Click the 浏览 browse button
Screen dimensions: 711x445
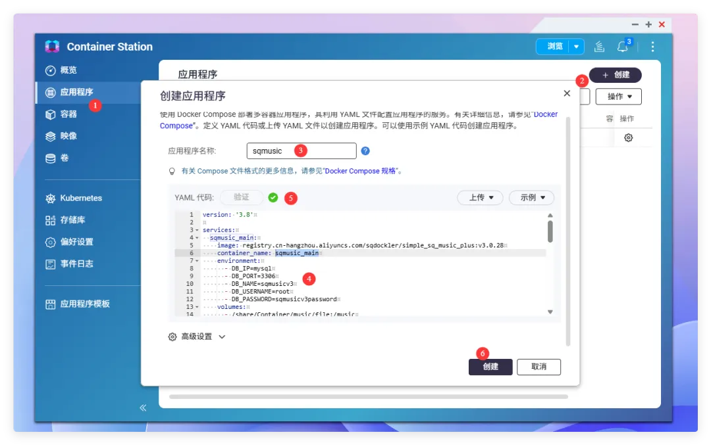pos(554,46)
